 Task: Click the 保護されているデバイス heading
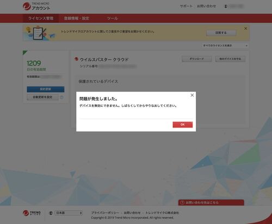98,81
